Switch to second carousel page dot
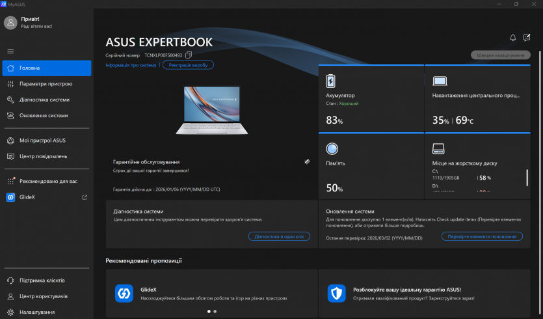Screen dimensions: 543x319 point(215,311)
